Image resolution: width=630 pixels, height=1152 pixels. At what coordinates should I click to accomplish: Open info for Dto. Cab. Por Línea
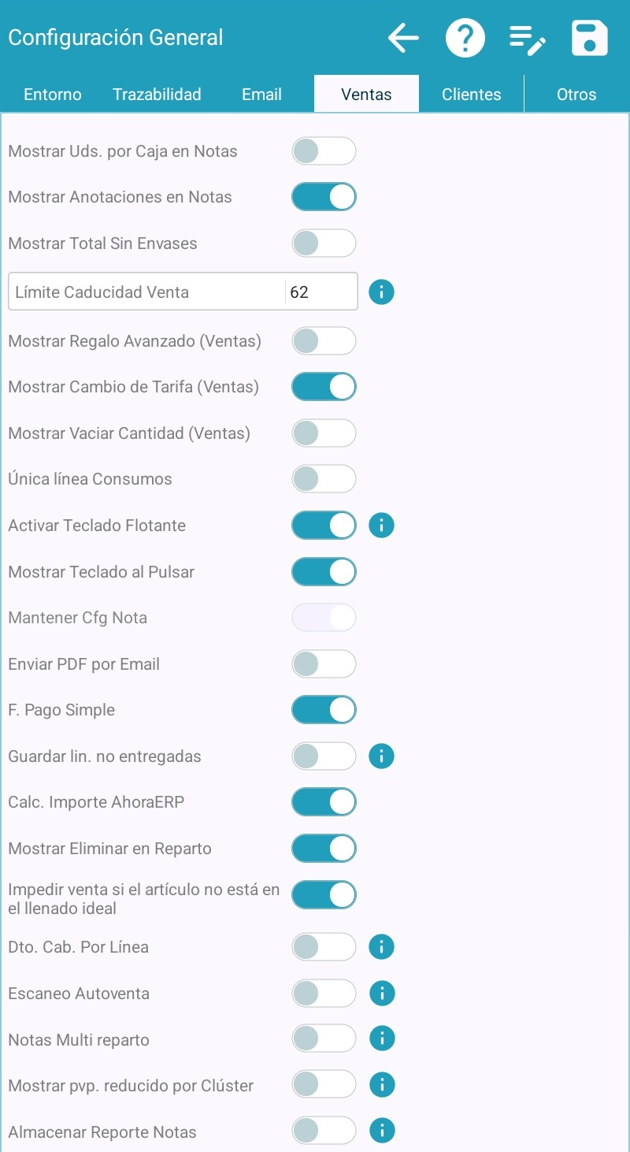381,946
